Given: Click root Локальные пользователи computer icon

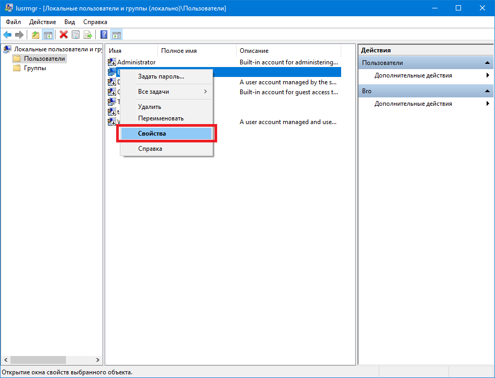Looking at the screenshot, I should point(7,49).
